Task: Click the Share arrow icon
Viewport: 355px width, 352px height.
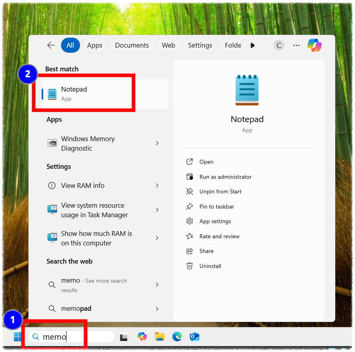Action: (x=189, y=251)
